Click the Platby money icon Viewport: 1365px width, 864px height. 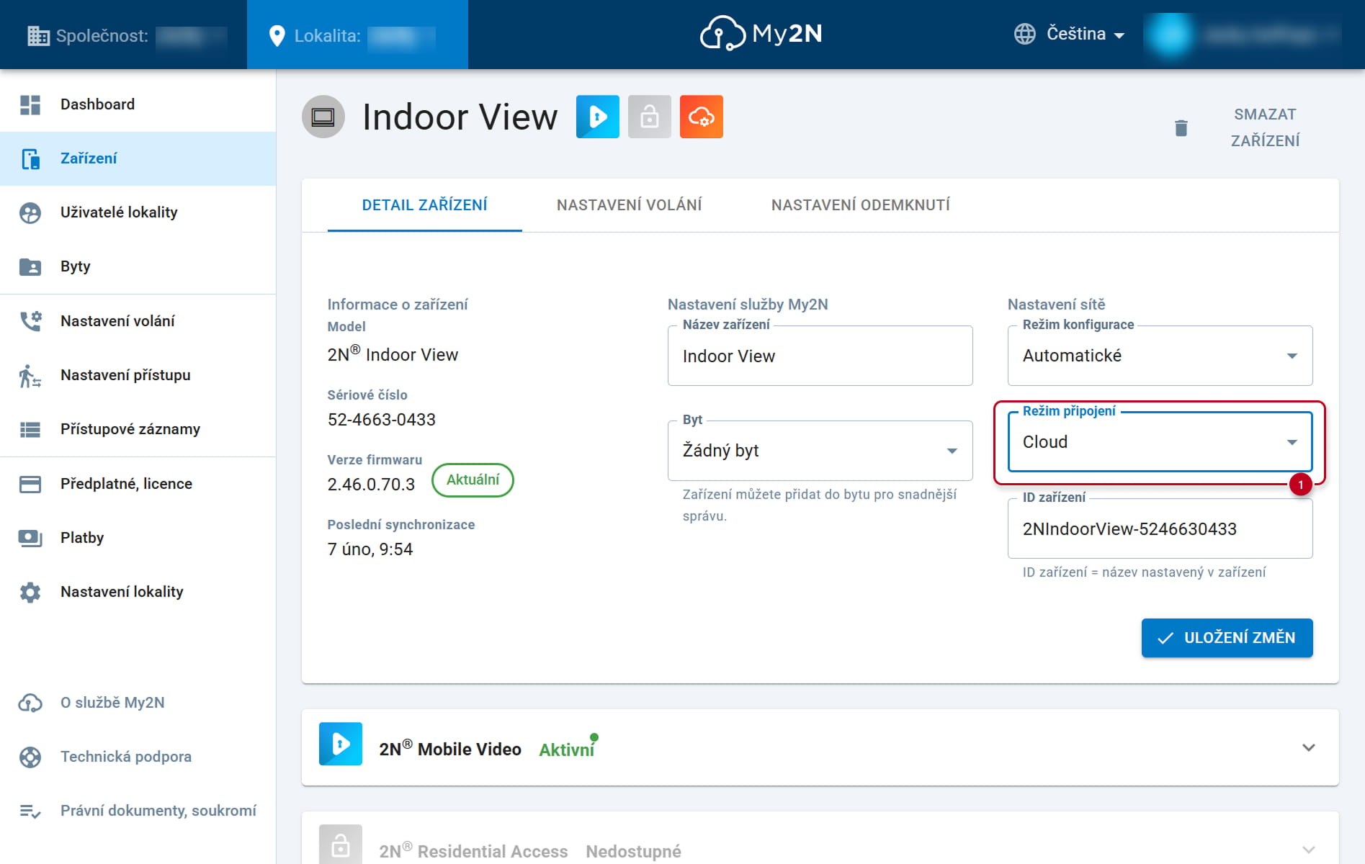click(x=30, y=538)
